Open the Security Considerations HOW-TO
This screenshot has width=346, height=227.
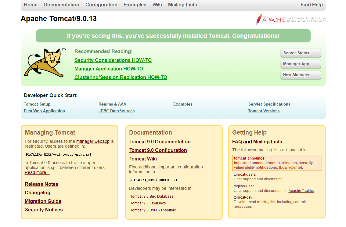[x=113, y=60]
